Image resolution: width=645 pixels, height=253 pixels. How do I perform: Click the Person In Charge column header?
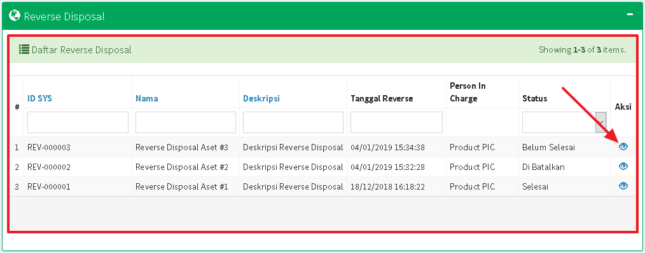[468, 92]
